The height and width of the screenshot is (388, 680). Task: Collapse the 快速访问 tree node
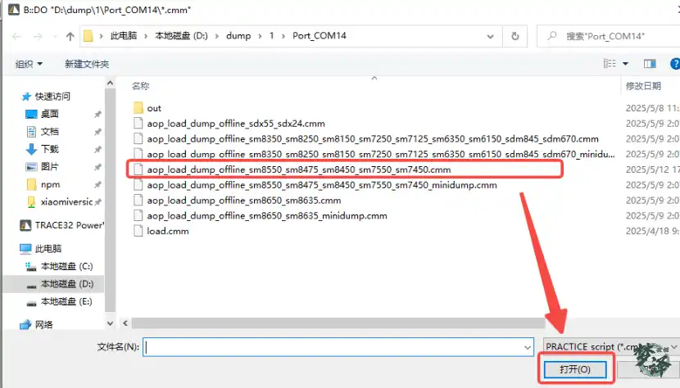click(x=9, y=97)
